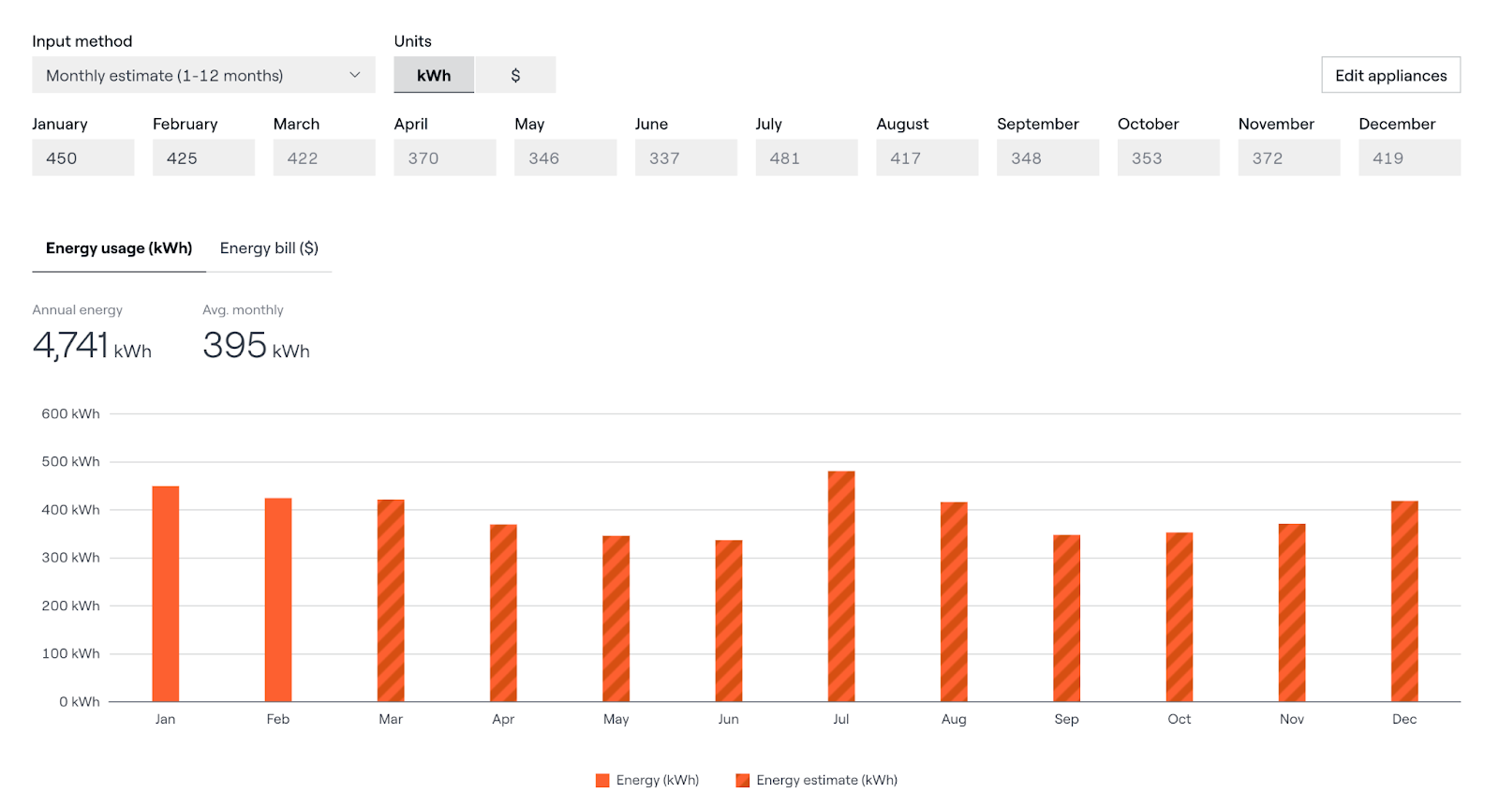Select the December usage field
The width and height of the screenshot is (1499, 808).
click(1409, 157)
